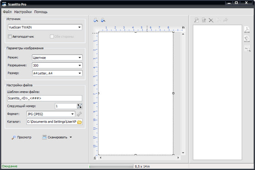Click the text recognition icon with magnifier on the sidebar
255x170 pixels.
pyautogui.click(x=247, y=48)
